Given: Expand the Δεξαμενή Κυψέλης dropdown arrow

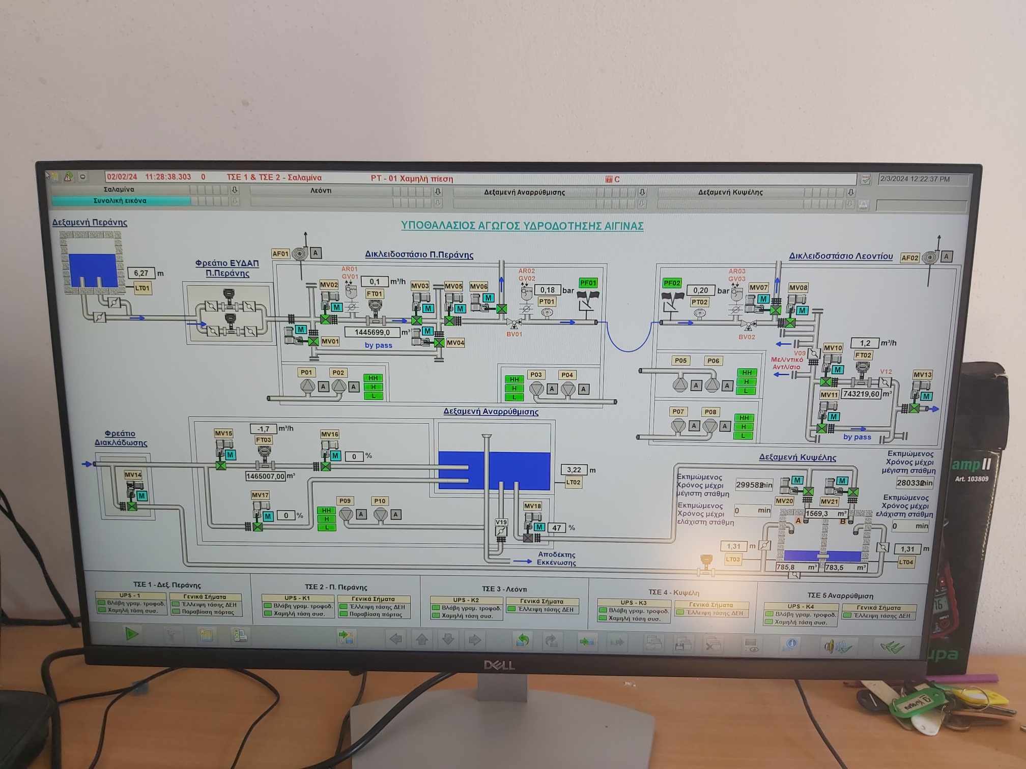Looking at the screenshot, I should [850, 192].
